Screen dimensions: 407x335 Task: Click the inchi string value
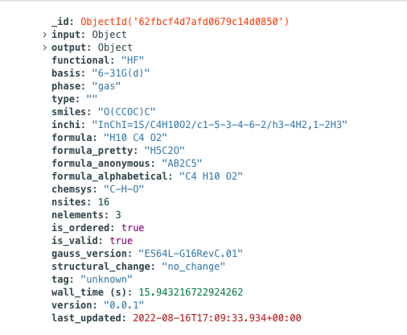coord(220,125)
